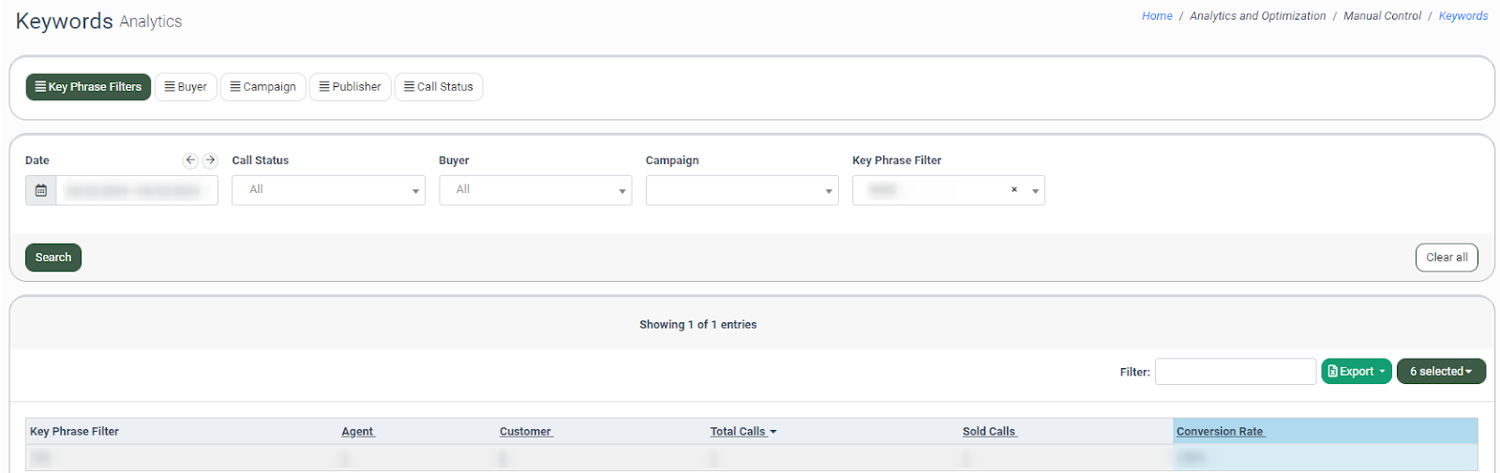Expand the Call Status dropdown
Viewport: 1500px width, 473px height.
328,190
